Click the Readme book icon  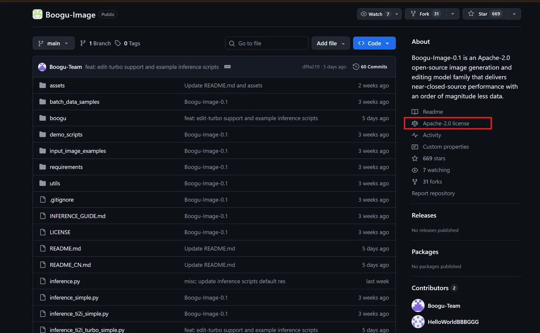[415, 112]
